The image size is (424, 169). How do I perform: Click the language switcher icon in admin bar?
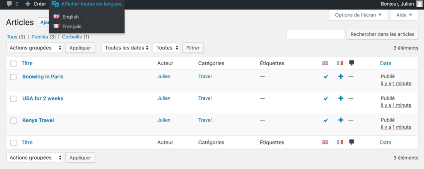pos(55,4)
